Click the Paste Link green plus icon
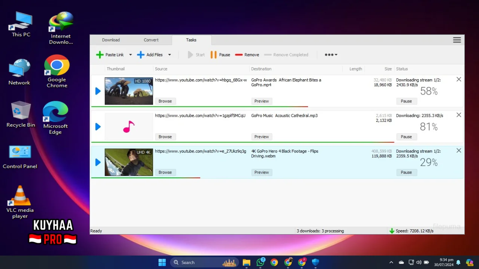Screen dimensions: 479x269 (100, 55)
